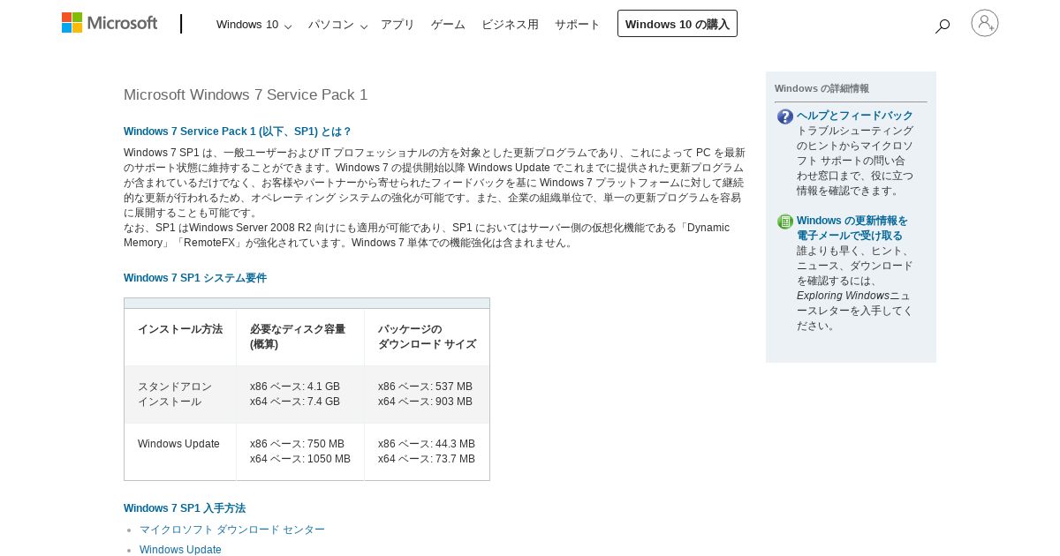Click the Windows 7 SP1 入手方法 heading

(185, 508)
